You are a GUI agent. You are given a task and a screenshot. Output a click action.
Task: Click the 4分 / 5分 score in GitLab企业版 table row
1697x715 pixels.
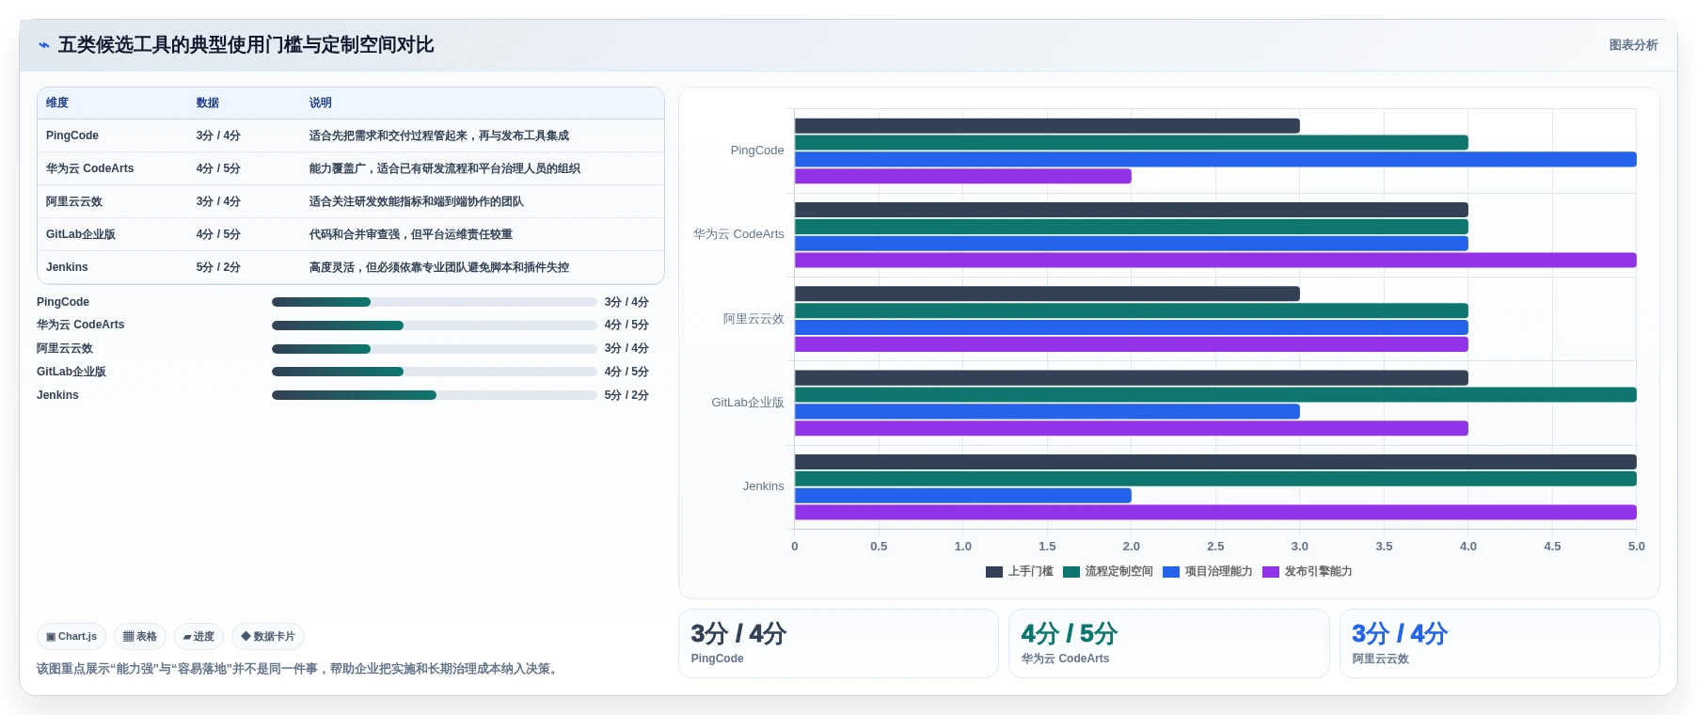click(x=218, y=234)
